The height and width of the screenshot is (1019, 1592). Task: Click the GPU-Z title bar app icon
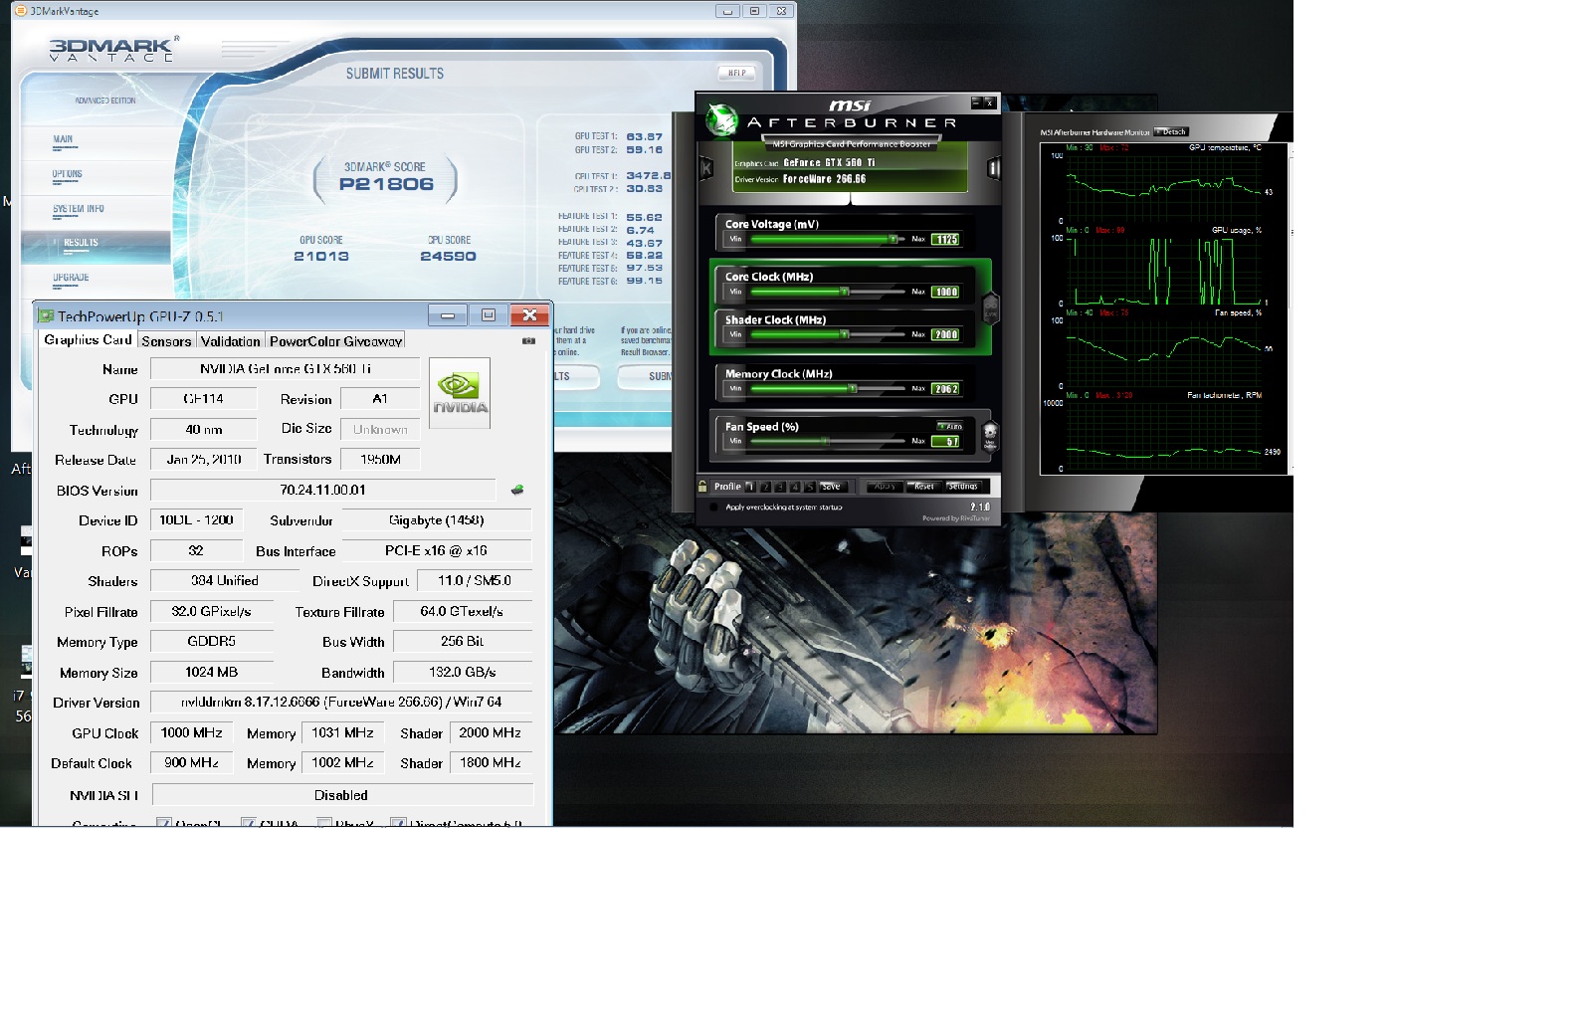(x=45, y=316)
